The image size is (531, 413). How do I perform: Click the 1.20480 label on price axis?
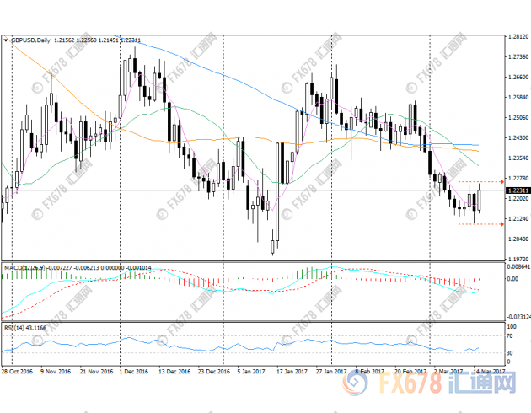click(518, 239)
